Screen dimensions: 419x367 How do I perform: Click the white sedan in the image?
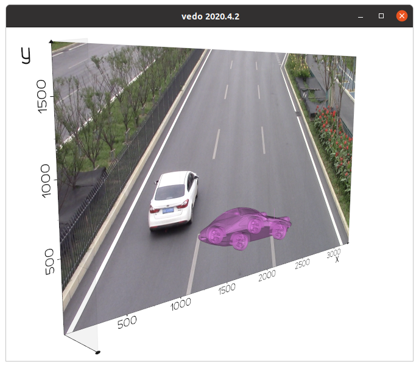click(174, 200)
